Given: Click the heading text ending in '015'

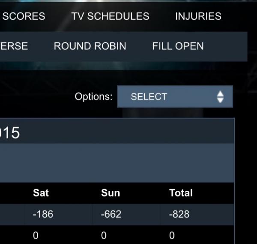Looking at the screenshot, I should pos(10,133).
